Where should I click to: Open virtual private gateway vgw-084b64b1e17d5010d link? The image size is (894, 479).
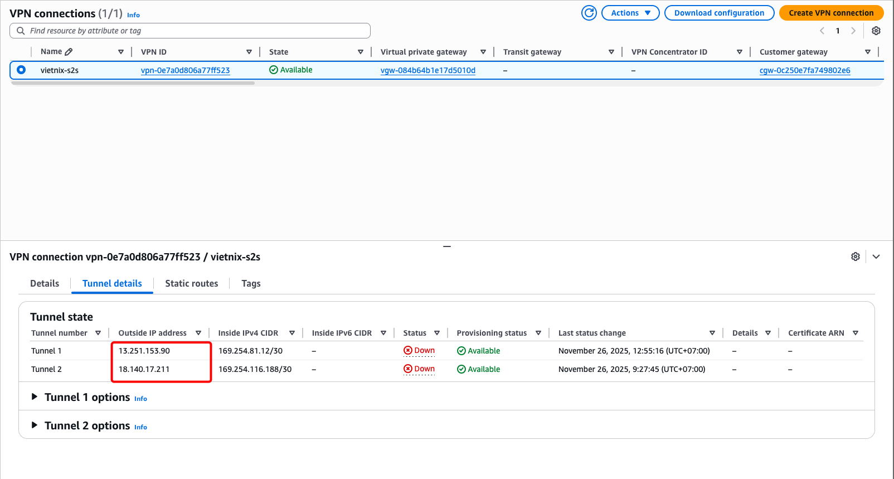[427, 70]
